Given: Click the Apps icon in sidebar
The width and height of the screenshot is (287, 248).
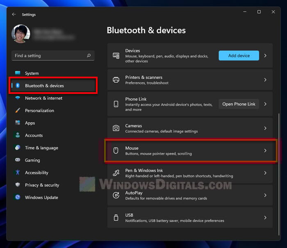Looking at the screenshot, I should point(18,123).
